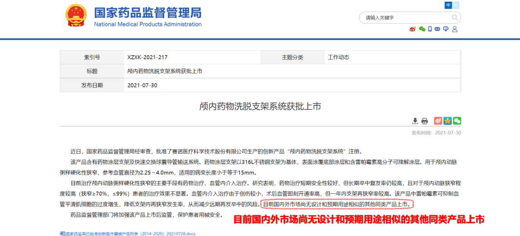Switch language to Chinese with 中 button

[x=448, y=5]
